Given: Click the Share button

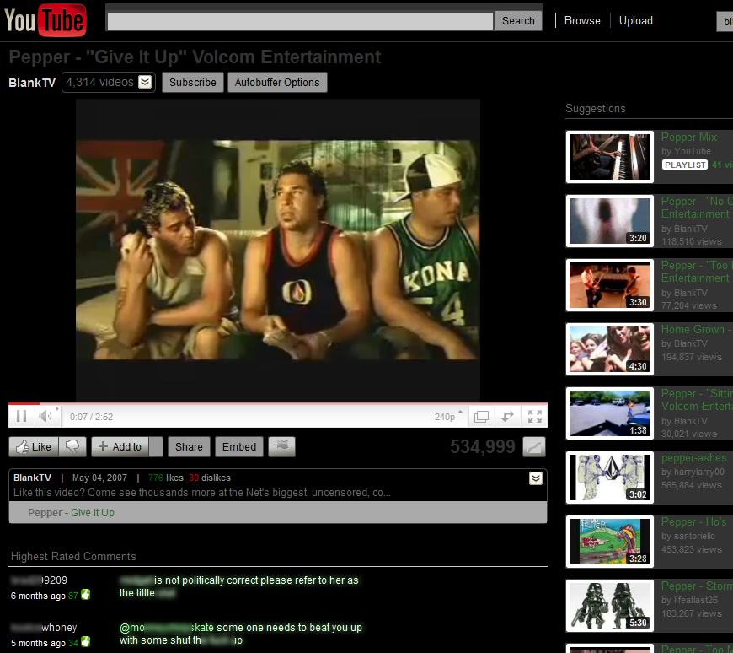Looking at the screenshot, I should (x=189, y=447).
